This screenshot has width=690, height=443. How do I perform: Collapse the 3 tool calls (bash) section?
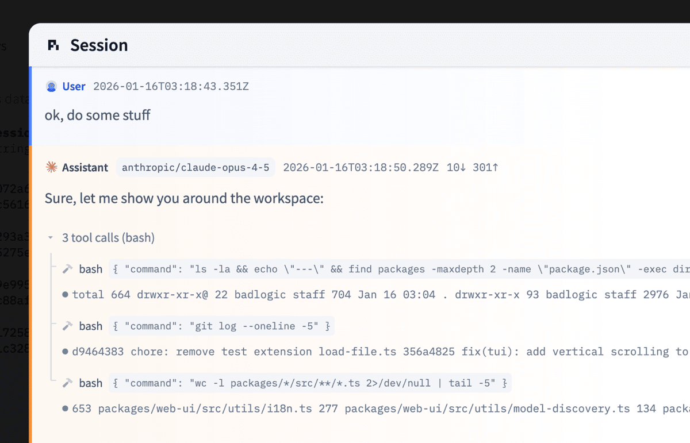click(50, 237)
